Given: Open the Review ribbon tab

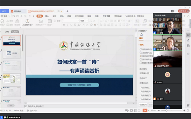Looking at the screenshot, I should (89, 16).
